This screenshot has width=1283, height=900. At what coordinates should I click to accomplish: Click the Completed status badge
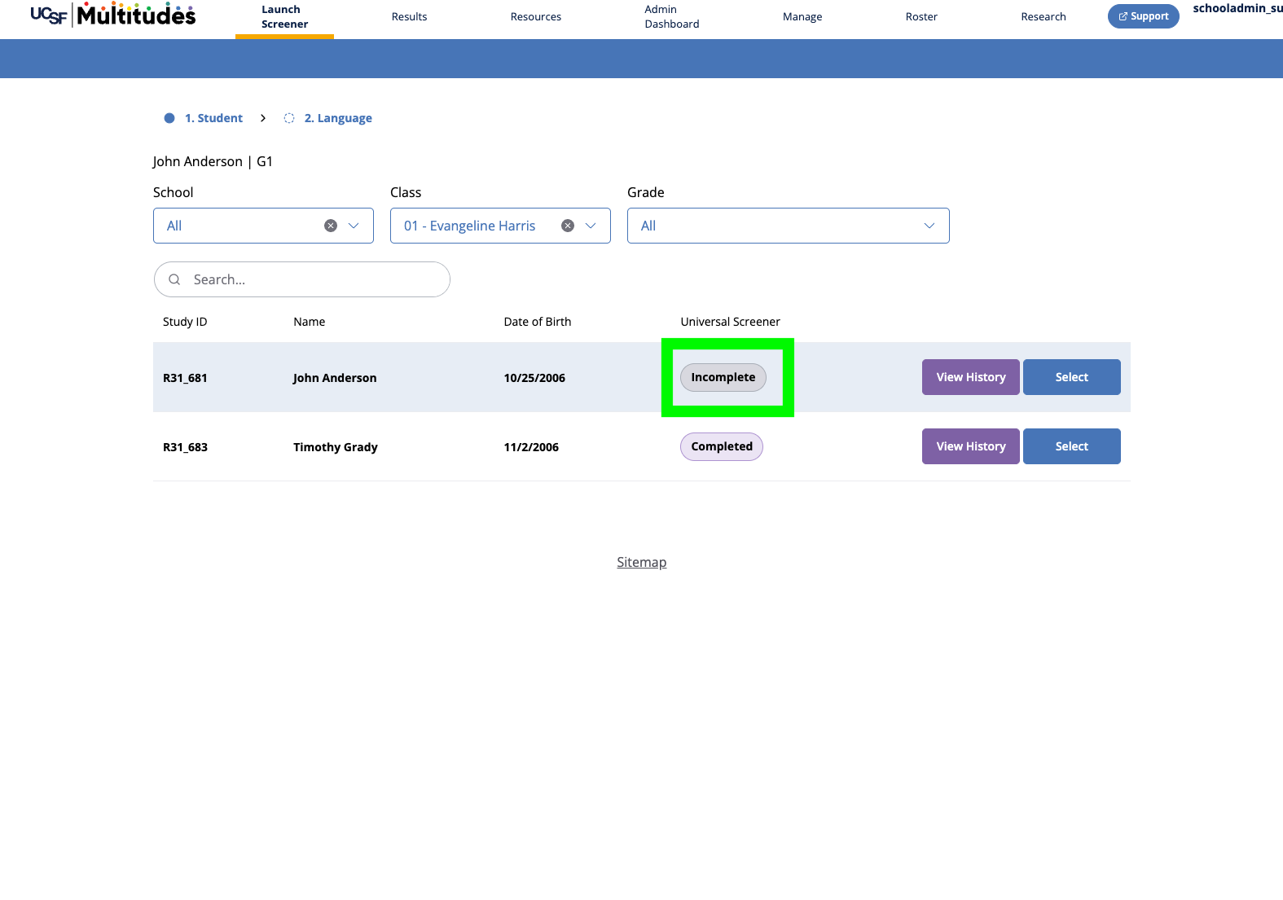coord(722,446)
